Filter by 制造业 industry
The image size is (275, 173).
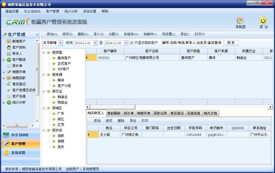[x=62, y=97]
